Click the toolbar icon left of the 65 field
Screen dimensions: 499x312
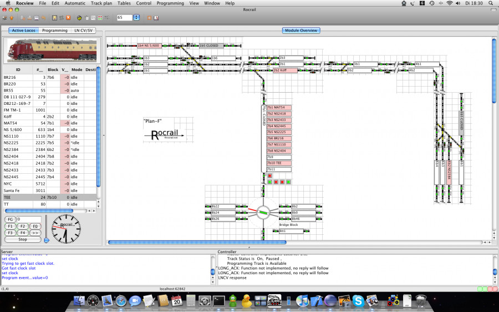click(107, 18)
